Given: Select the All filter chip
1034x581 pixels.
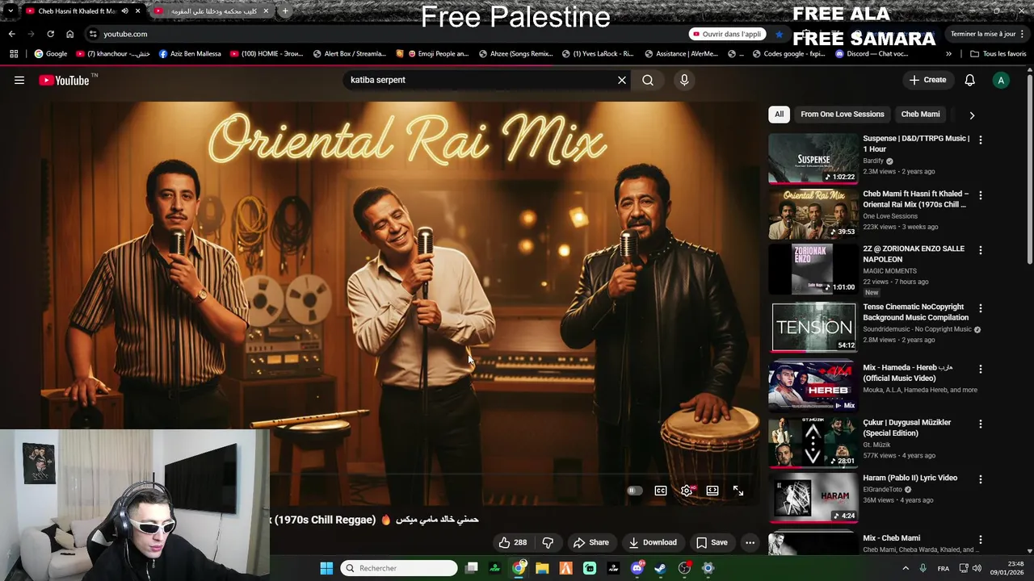Looking at the screenshot, I should click(779, 114).
